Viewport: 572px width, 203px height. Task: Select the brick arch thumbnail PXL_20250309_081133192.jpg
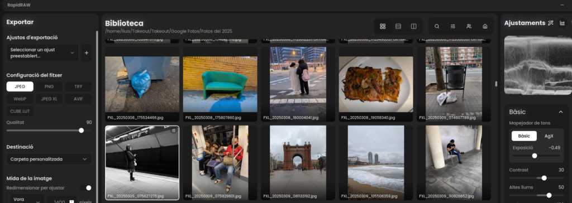coord(298,163)
